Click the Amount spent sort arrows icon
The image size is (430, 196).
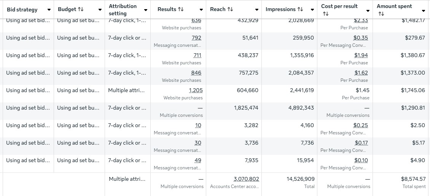(x=381, y=14)
